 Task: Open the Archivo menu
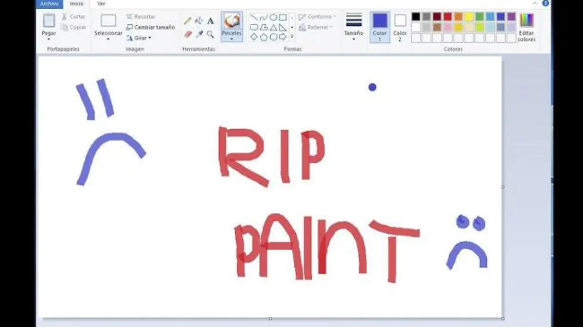tap(49, 3)
